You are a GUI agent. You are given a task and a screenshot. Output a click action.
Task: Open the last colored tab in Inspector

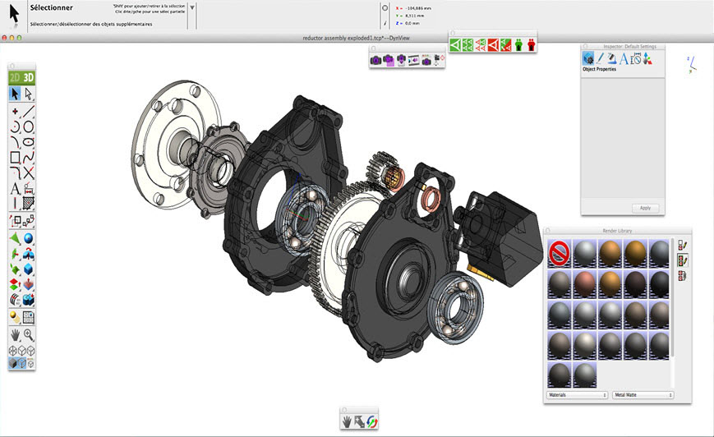pyautogui.click(x=647, y=58)
